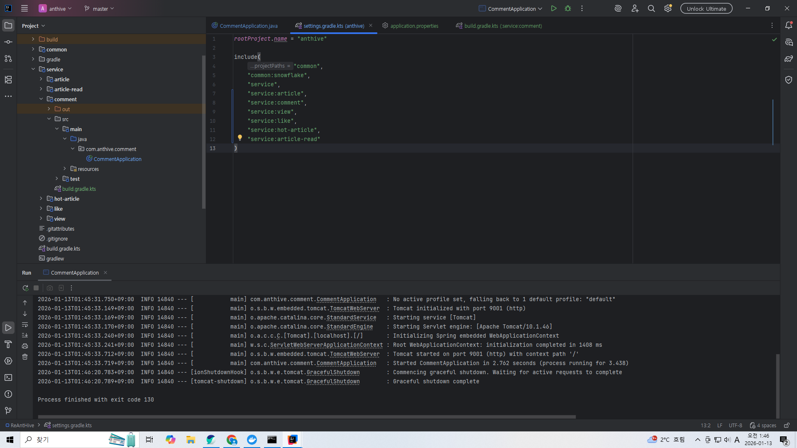Open the master branch dropdown
The width and height of the screenshot is (797, 448).
click(x=99, y=8)
